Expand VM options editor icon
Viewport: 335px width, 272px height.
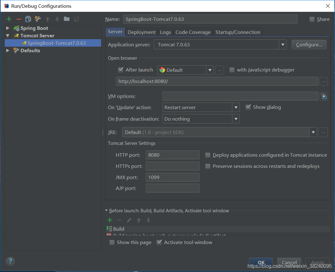[x=324, y=96]
